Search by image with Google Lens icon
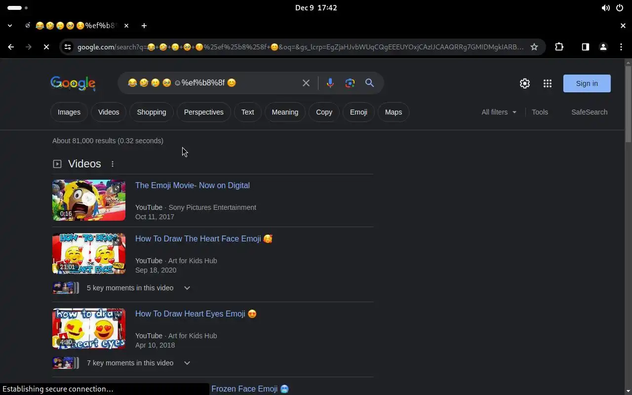Screen dimensions: 632x395 pos(350,83)
